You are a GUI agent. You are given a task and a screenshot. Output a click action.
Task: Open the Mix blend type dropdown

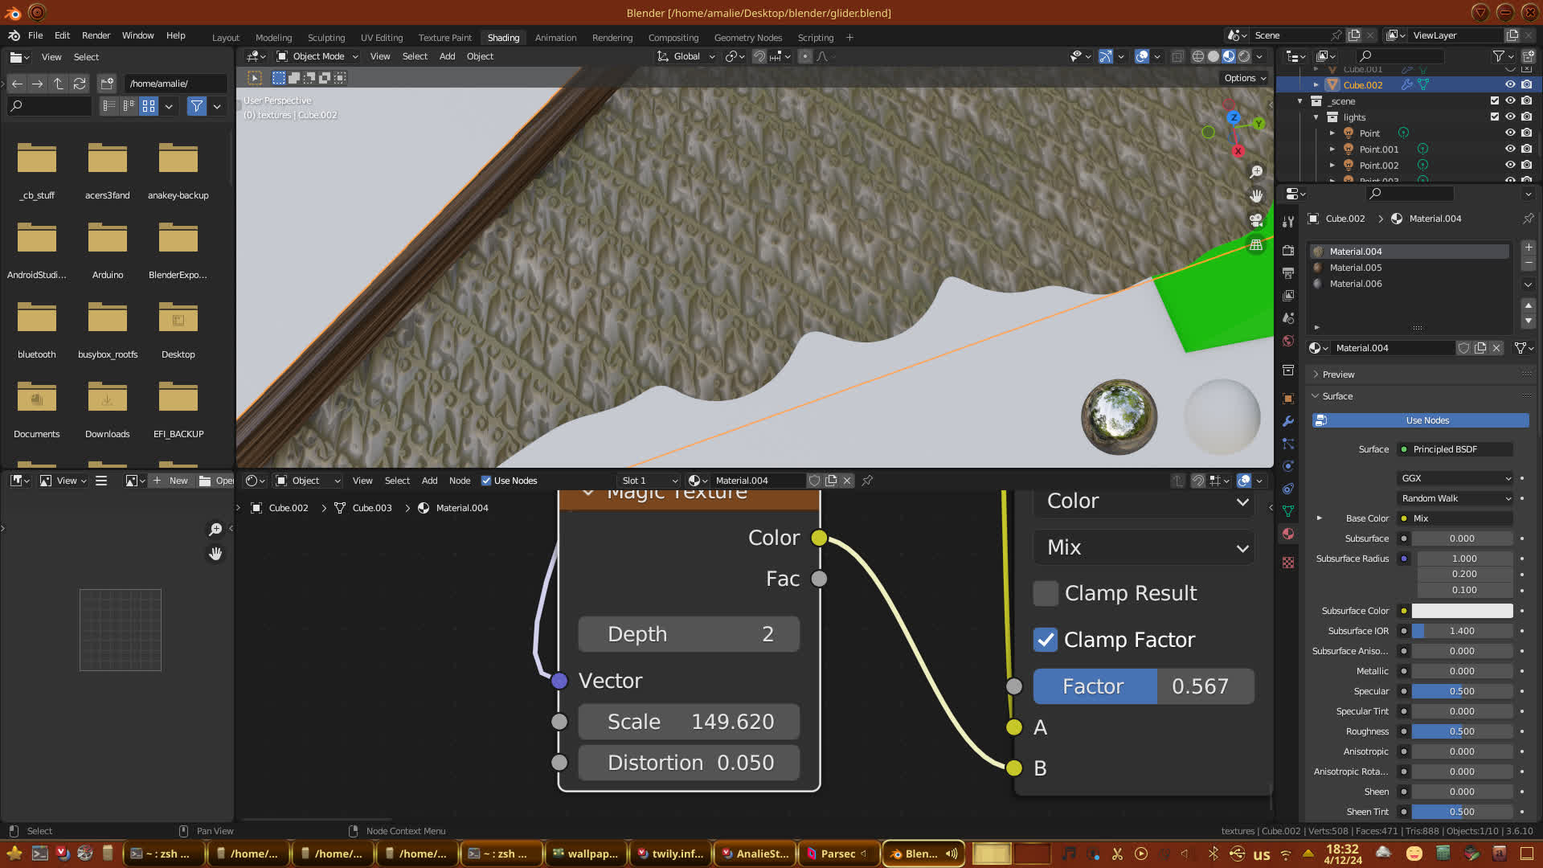click(1144, 547)
